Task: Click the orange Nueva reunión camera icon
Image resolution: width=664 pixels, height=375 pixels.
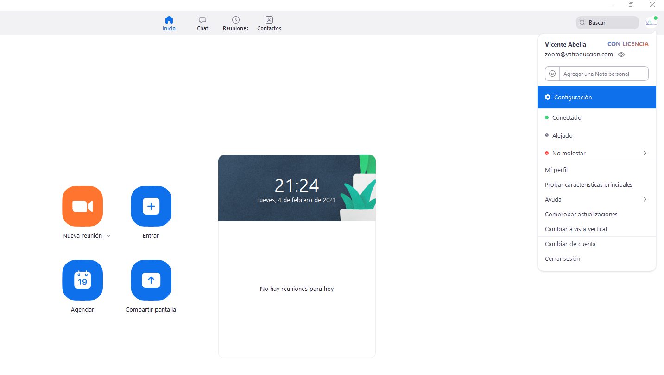Action: pyautogui.click(x=82, y=206)
